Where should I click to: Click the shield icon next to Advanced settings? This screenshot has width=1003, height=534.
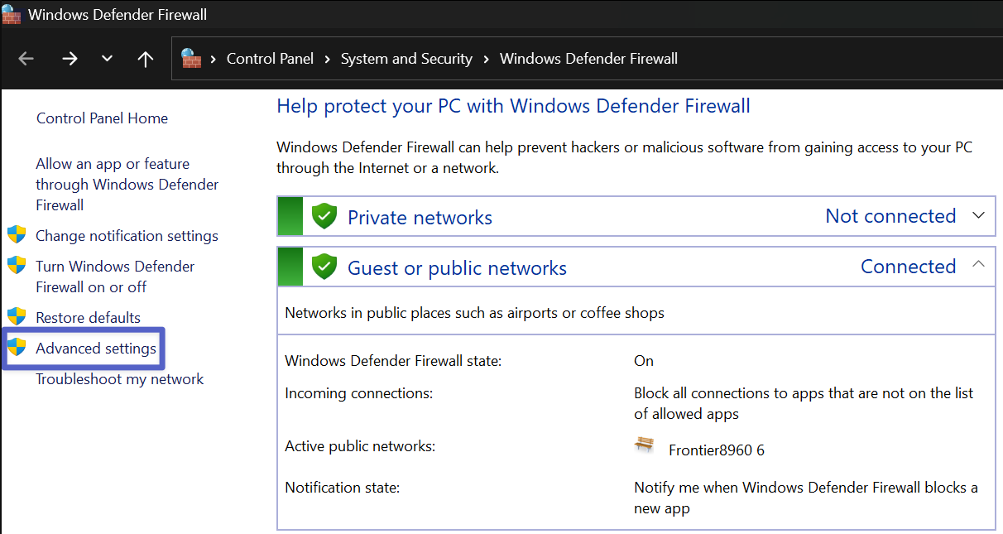[x=17, y=348]
